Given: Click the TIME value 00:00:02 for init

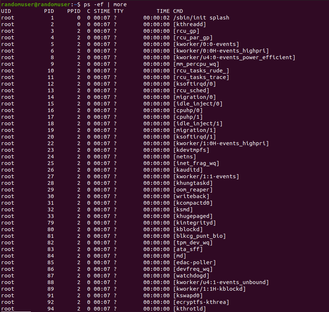Looking at the screenshot, I should point(157,18).
